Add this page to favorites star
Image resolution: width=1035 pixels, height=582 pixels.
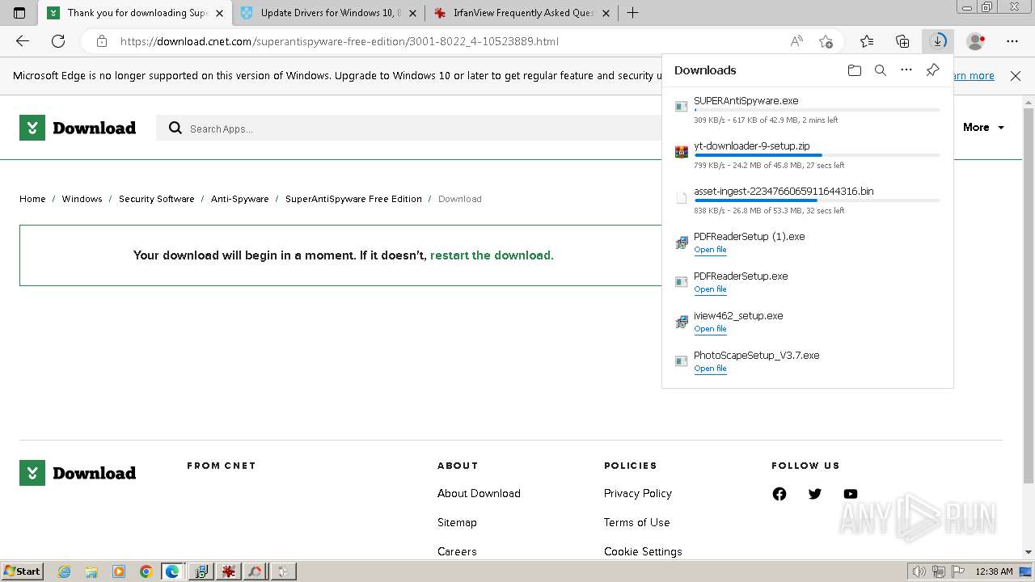[x=826, y=41]
